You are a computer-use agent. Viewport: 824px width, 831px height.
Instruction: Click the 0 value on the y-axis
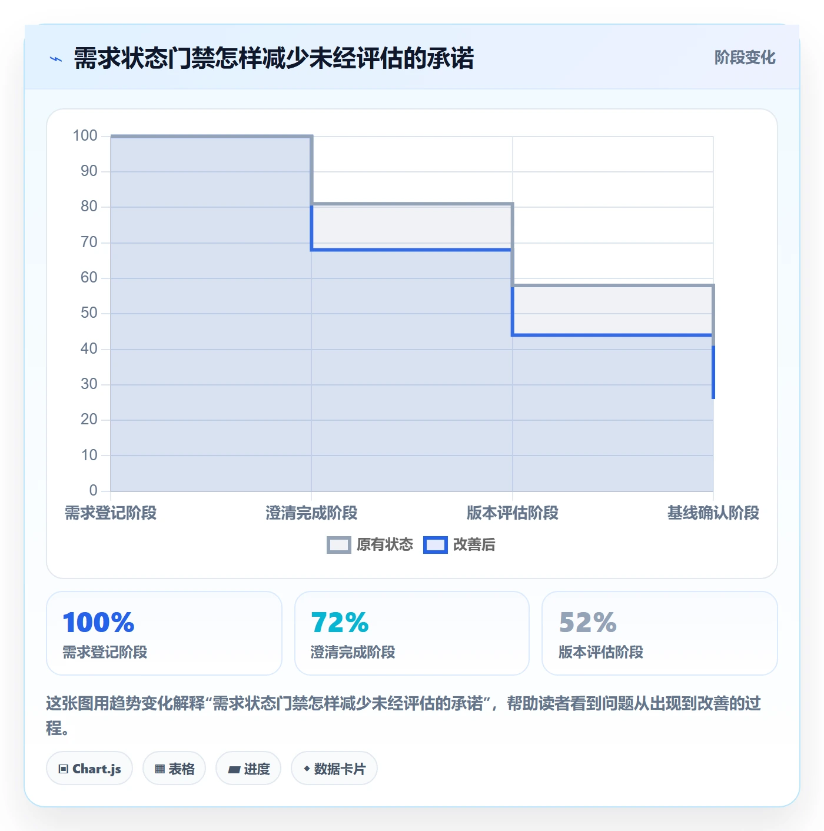(x=93, y=491)
